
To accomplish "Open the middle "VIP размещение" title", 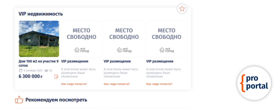I will 117,61.
